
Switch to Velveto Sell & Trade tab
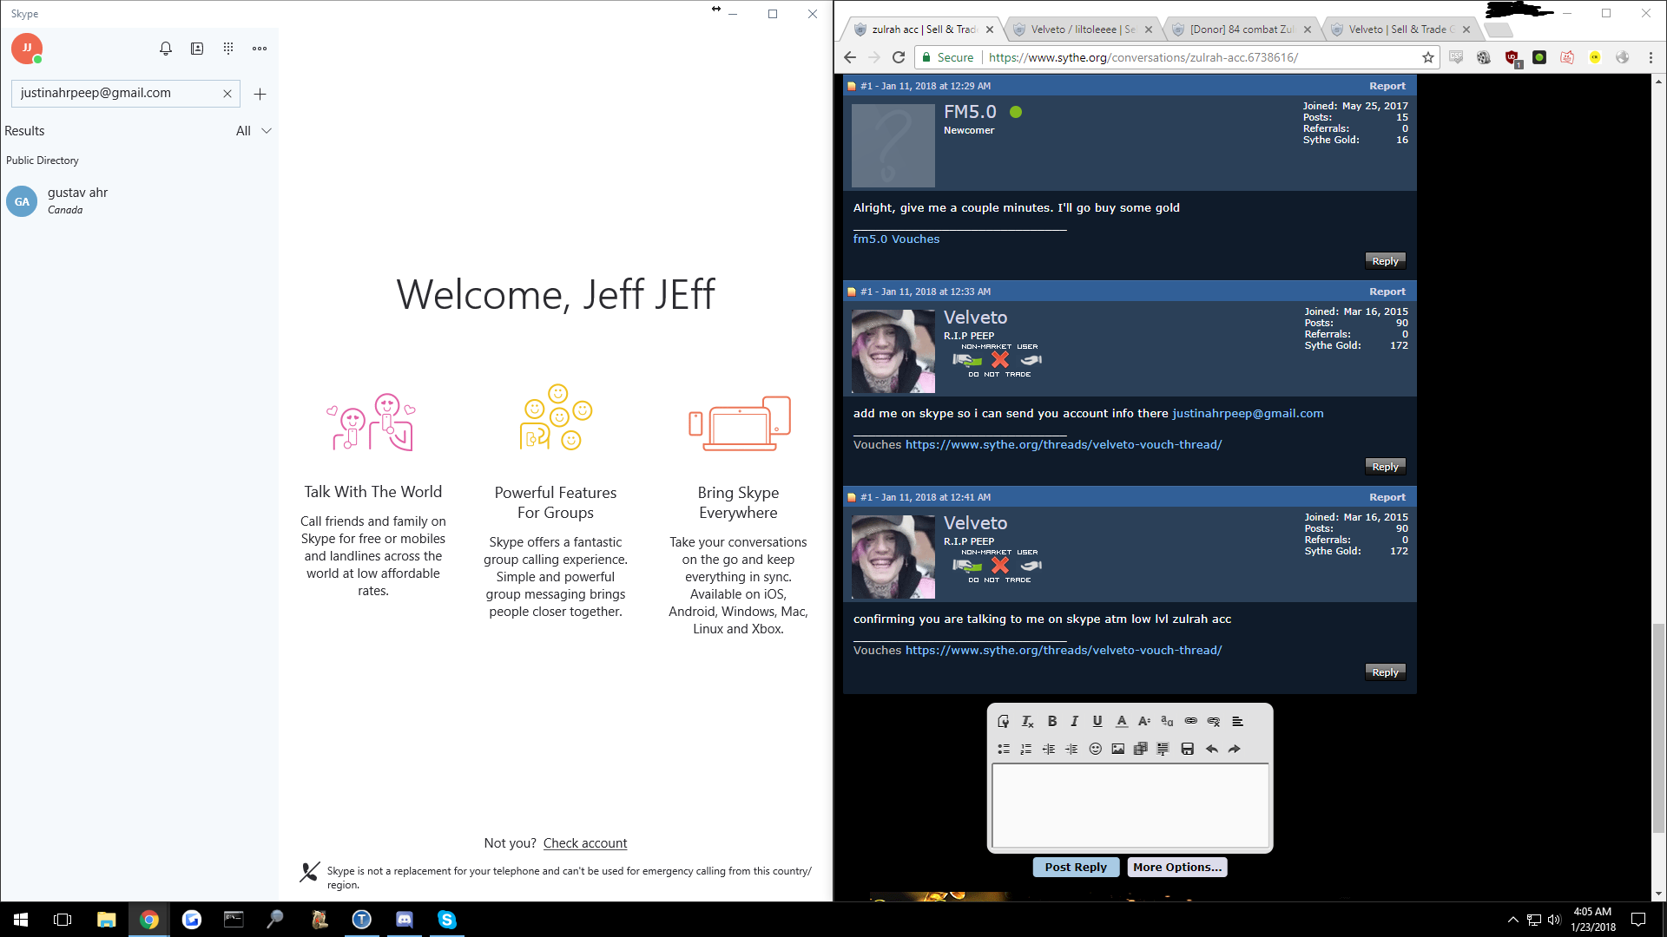pos(1399,29)
